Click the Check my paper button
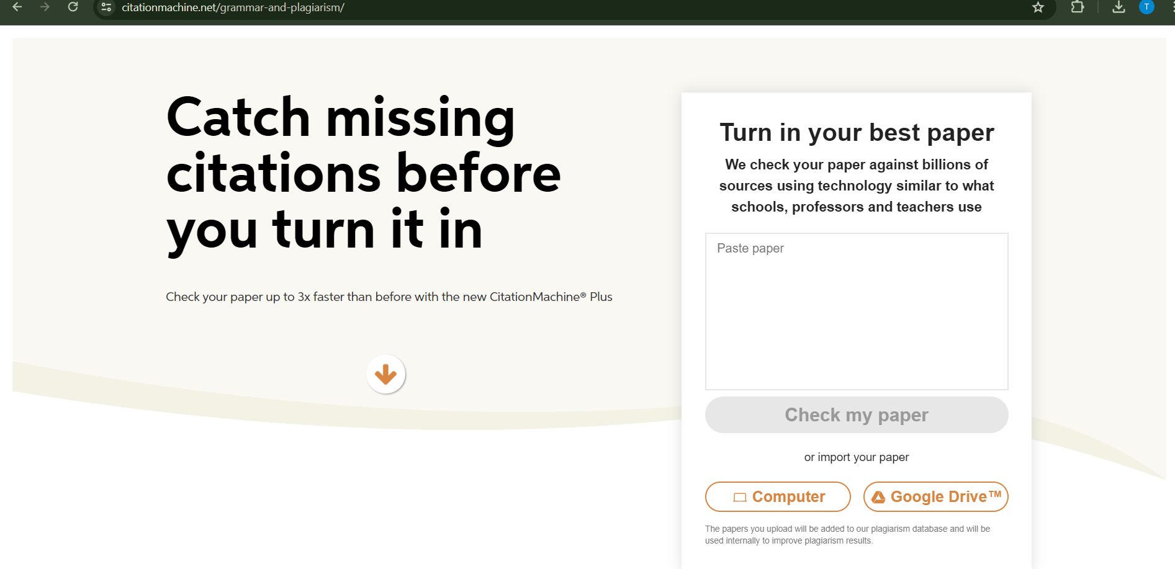Image resolution: width=1175 pixels, height=569 pixels. 857,414
